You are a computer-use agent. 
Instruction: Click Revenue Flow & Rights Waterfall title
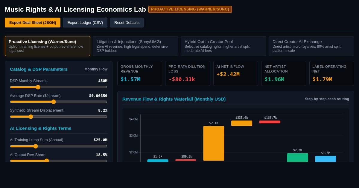174,99
